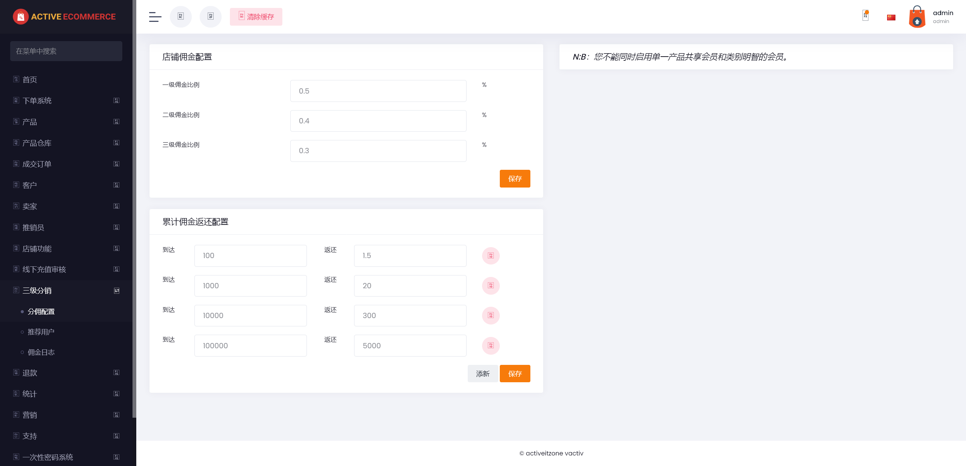Click 添加 to add a new tier
Image resolution: width=966 pixels, height=466 pixels.
(483, 374)
